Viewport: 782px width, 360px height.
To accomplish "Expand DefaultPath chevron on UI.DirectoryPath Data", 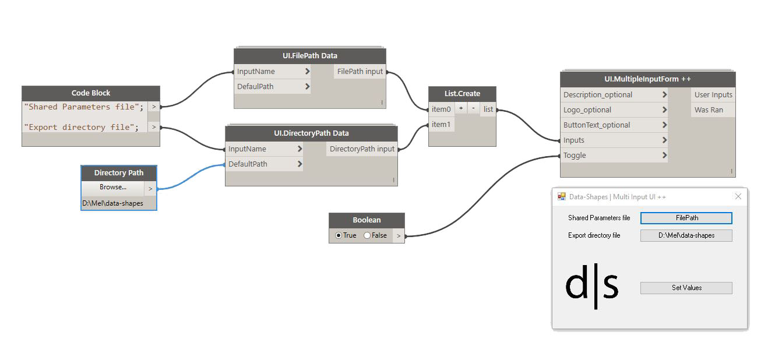I will click(300, 164).
